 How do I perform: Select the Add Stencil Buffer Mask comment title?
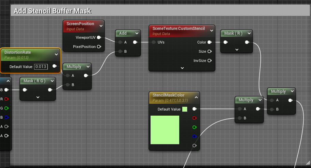[52, 11]
